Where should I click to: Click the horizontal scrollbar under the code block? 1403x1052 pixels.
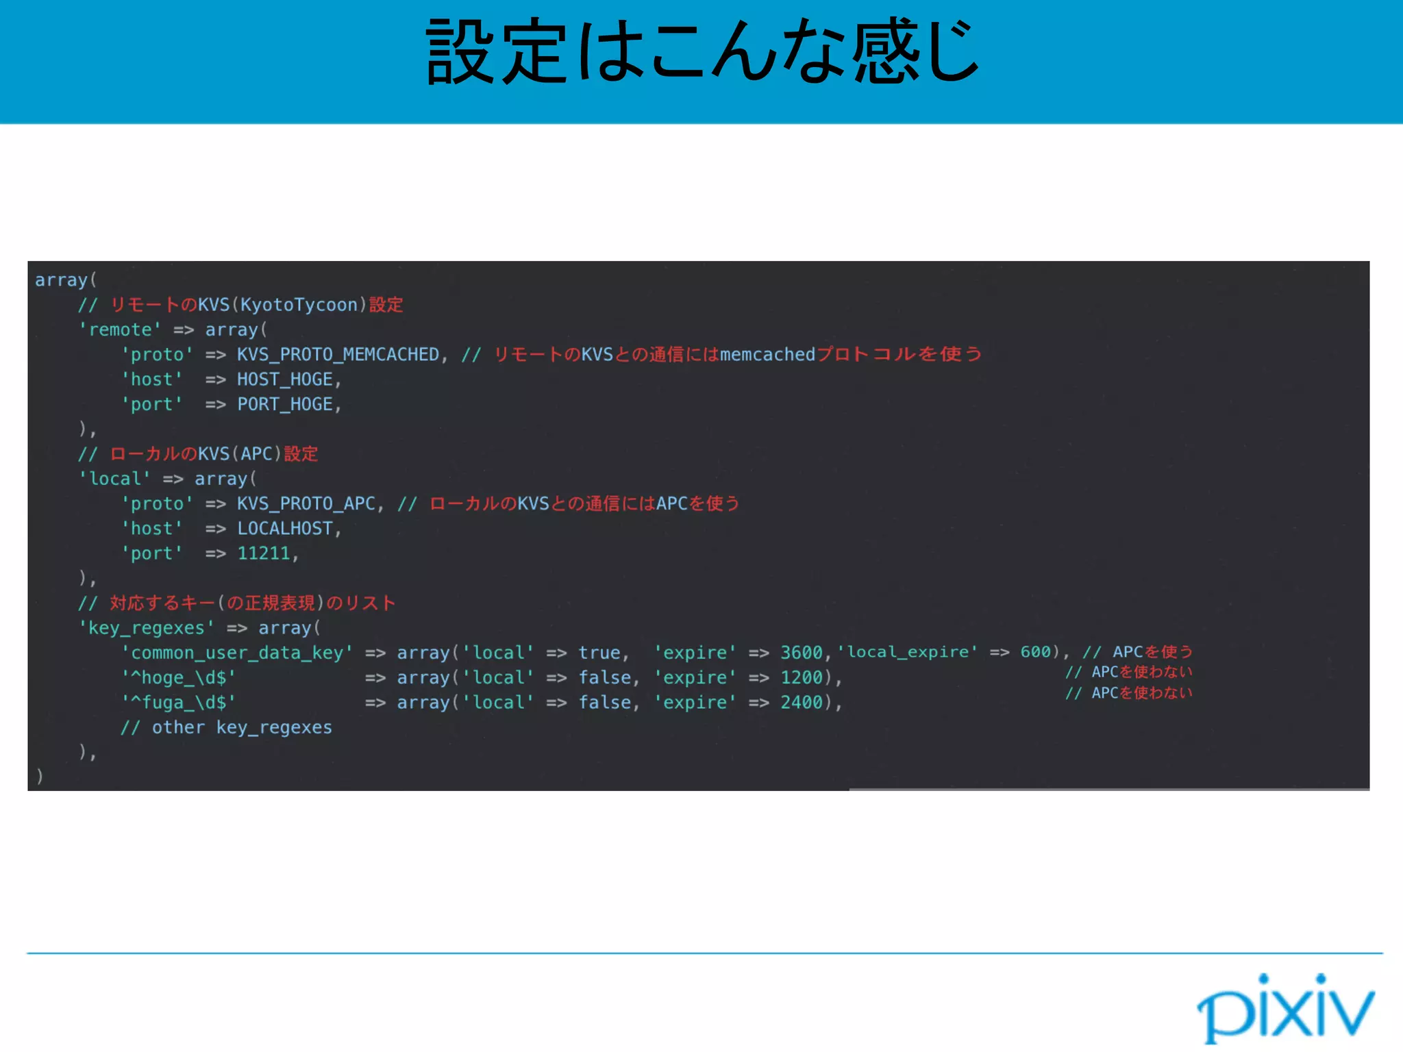1109,789
